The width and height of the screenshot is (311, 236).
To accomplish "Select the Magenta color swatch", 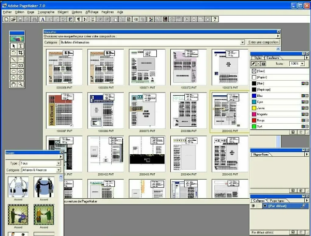I will (254, 114).
